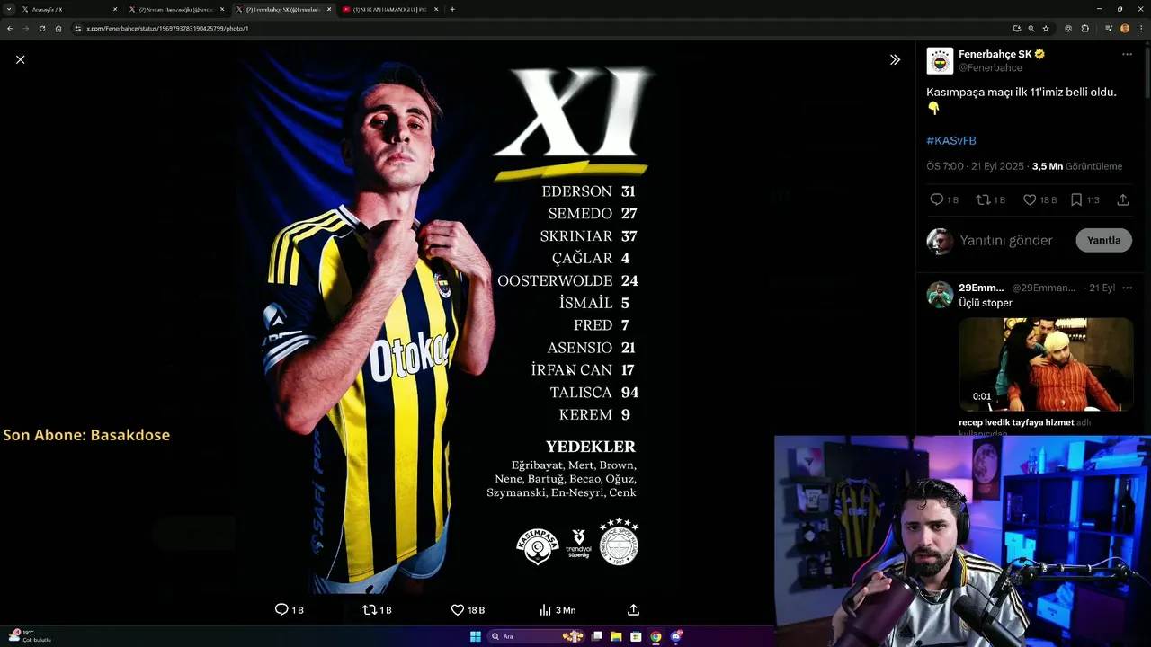Click the address bar URL

[167, 29]
